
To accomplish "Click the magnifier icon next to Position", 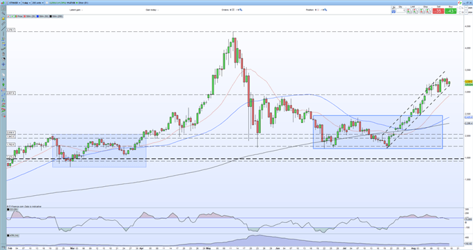I will (x=326, y=10).
